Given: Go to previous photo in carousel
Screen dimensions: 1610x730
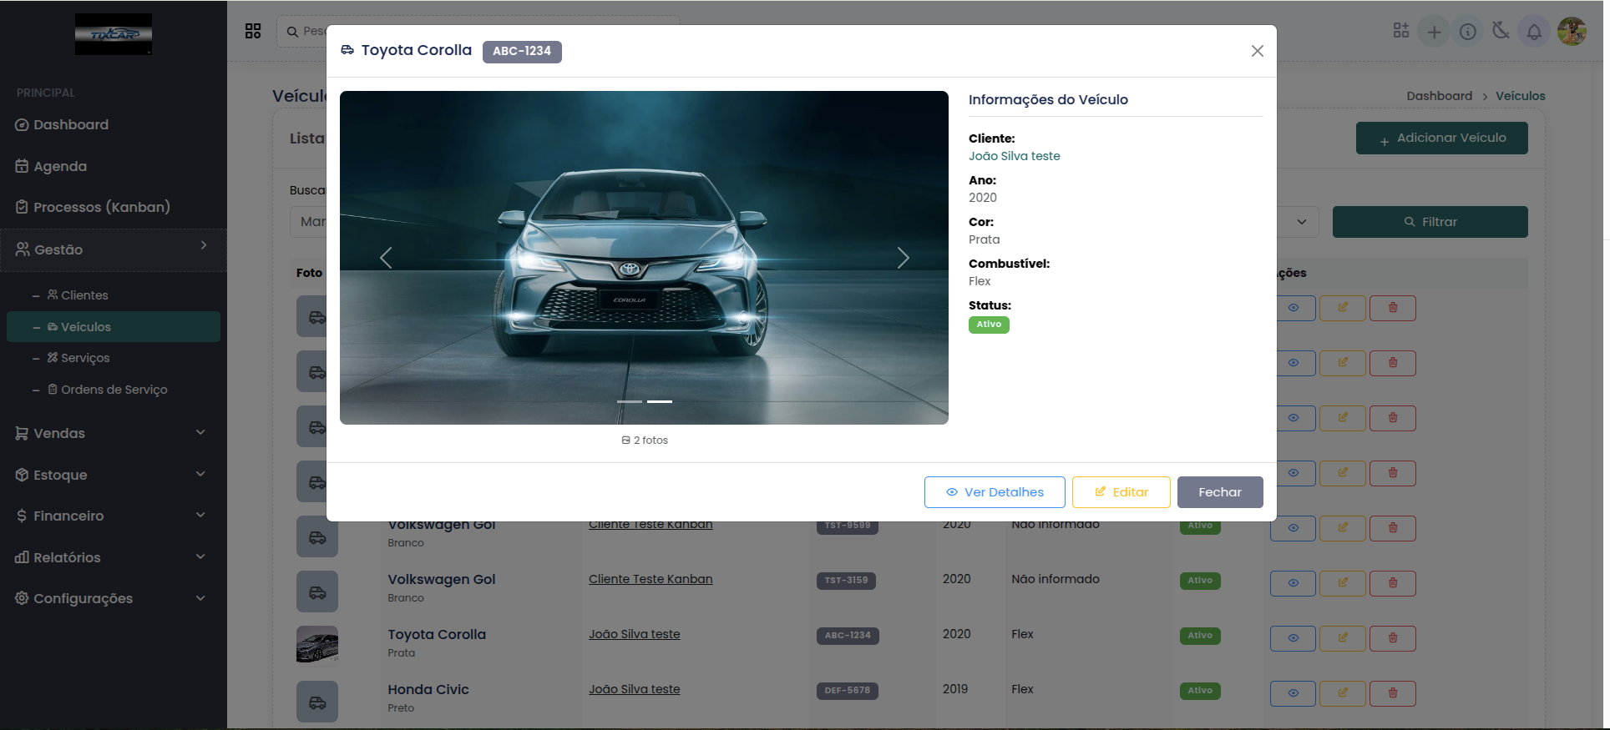Looking at the screenshot, I should [386, 258].
